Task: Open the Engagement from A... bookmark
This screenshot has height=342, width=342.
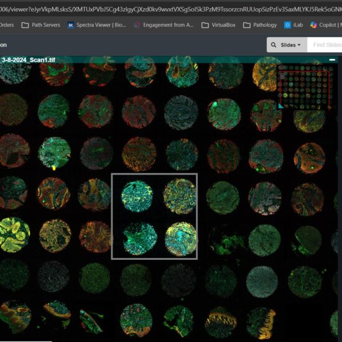Action: click(x=164, y=25)
